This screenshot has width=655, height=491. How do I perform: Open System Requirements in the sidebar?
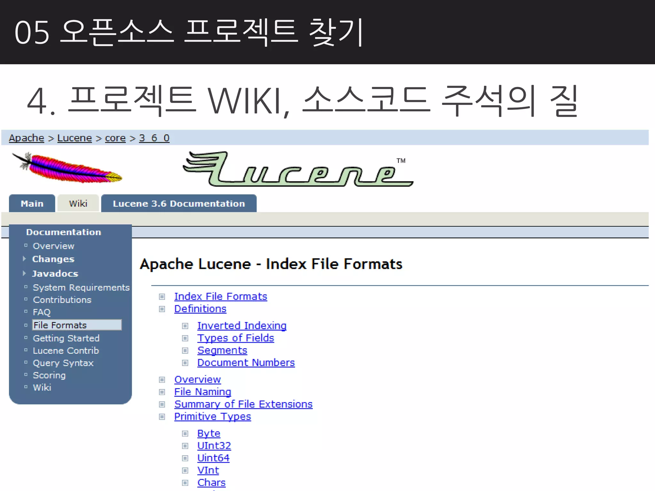tap(81, 288)
